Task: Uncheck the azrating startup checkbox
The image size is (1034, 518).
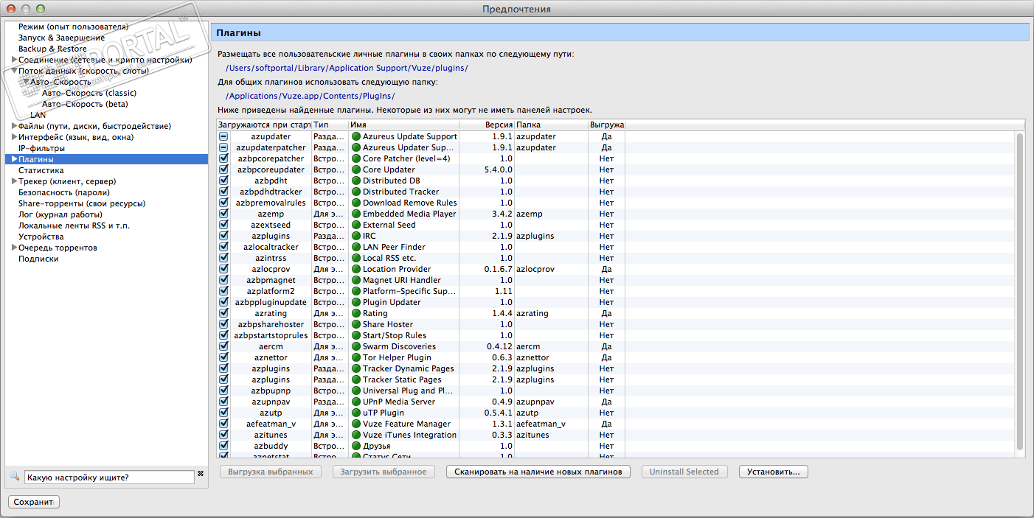Action: (x=223, y=313)
